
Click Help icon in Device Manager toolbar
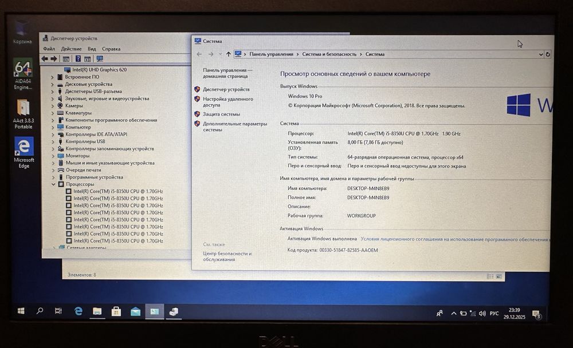[78, 58]
